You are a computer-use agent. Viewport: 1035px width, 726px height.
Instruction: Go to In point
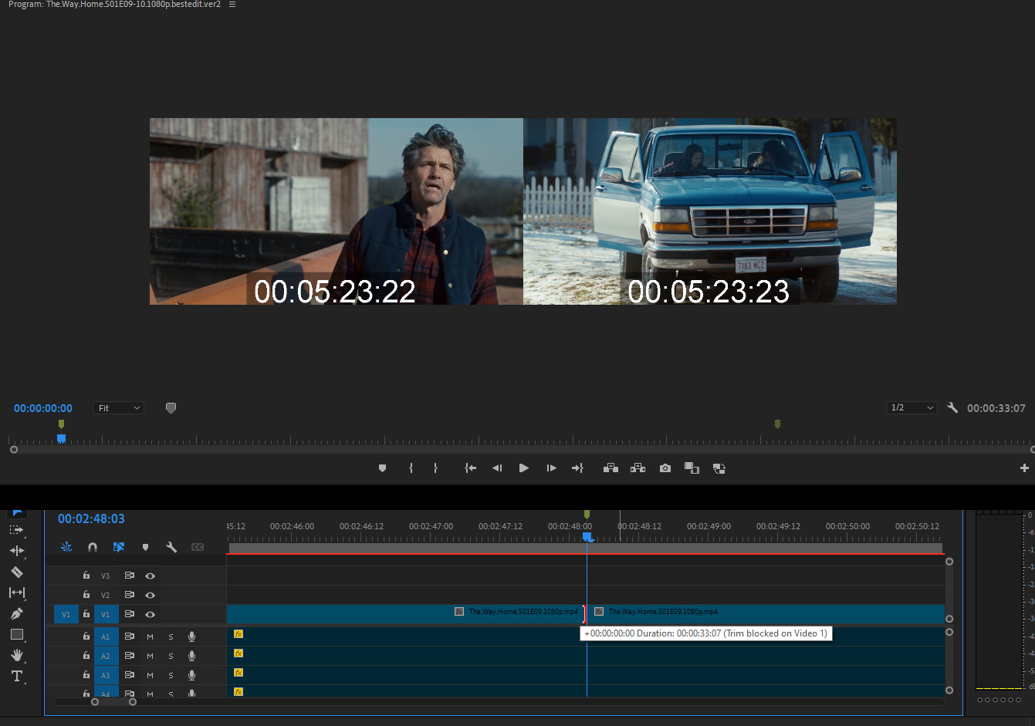[470, 468]
